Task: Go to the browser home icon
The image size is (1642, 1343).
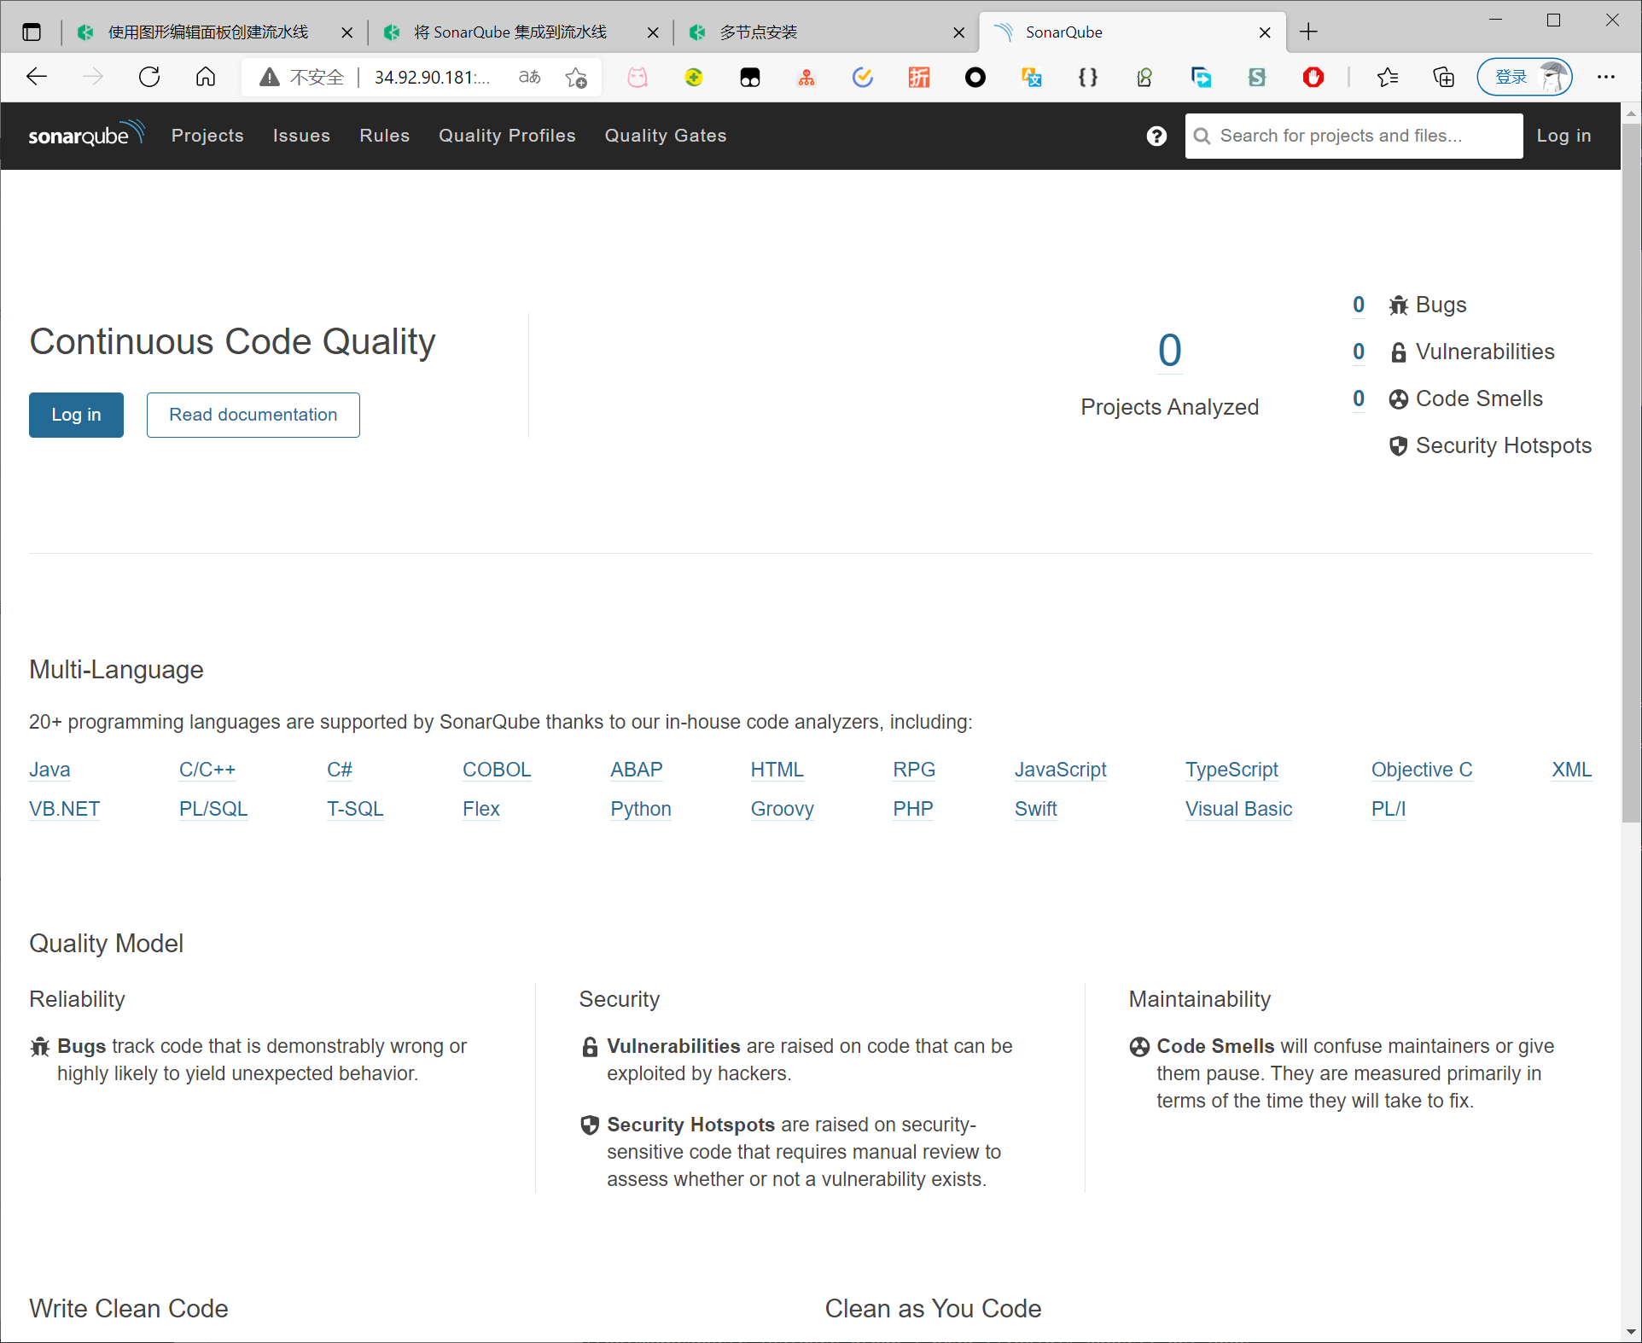Action: 206,78
